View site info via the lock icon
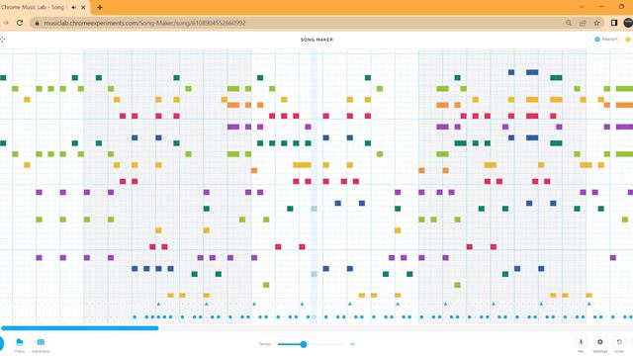 pyautogui.click(x=38, y=23)
